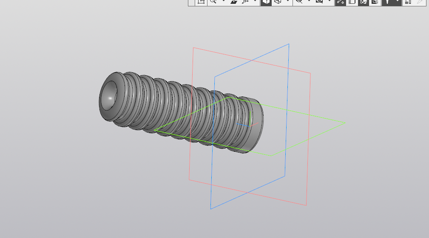This screenshot has height=238, width=429.
Task: Open the dropdown next to the wireframe cube icon
Action: pos(287,1)
